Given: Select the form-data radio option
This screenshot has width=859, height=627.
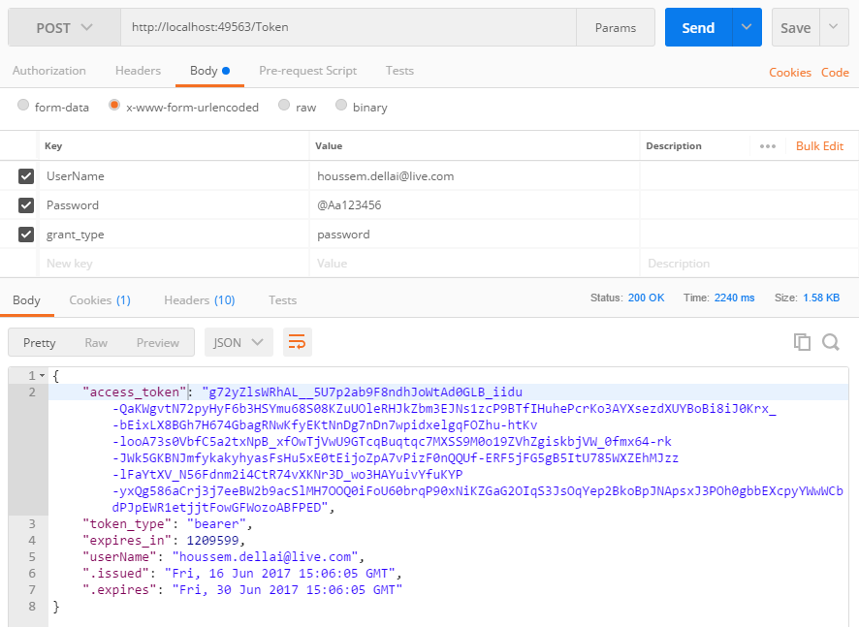Looking at the screenshot, I should pos(23,106).
